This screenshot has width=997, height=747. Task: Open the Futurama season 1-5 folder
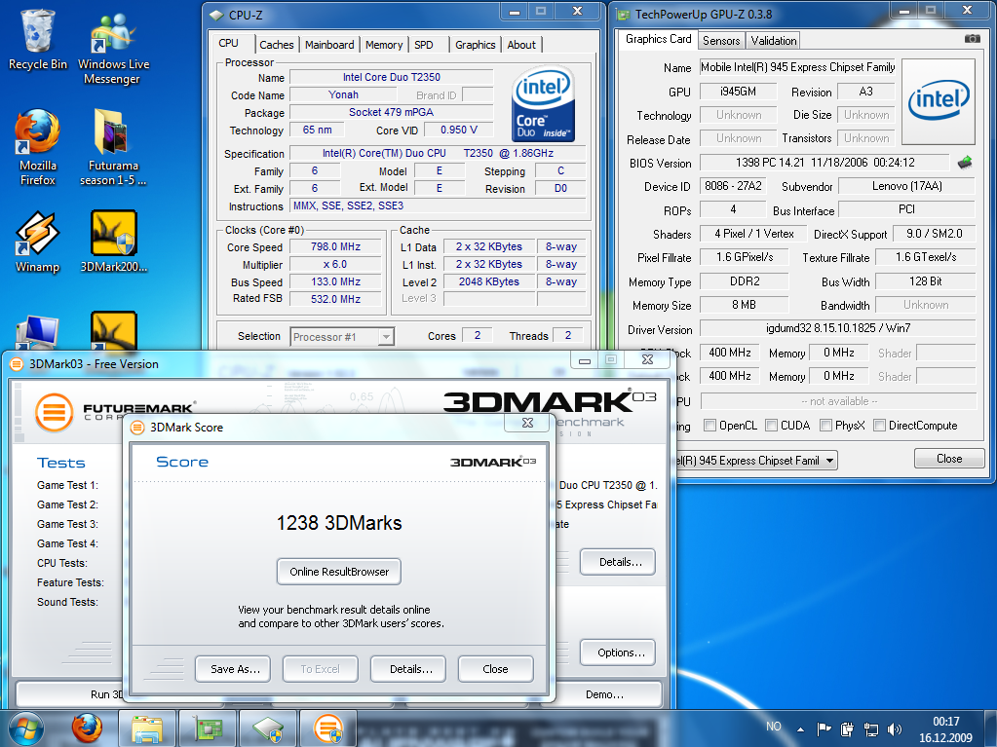pos(113,147)
